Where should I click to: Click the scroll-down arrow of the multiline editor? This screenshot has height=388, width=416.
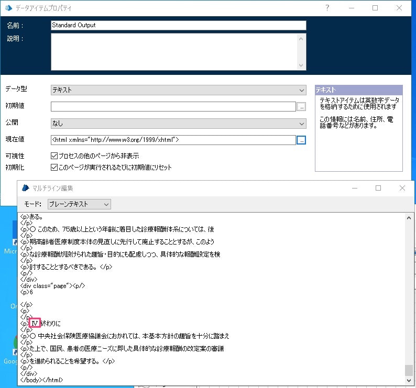(x=409, y=381)
